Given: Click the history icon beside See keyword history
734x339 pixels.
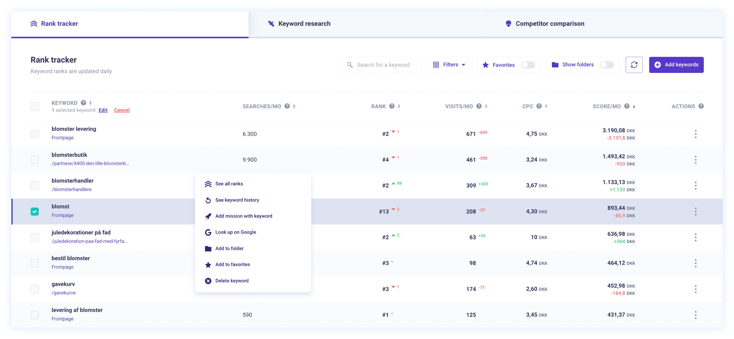Looking at the screenshot, I should (x=208, y=200).
